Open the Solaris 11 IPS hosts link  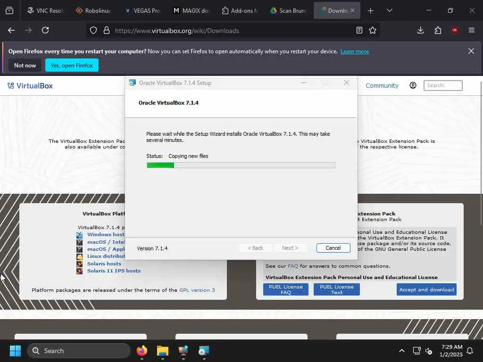(x=114, y=271)
